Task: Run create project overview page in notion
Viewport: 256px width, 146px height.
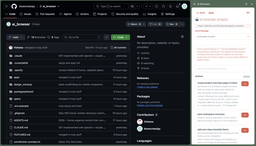Action: tap(245, 84)
